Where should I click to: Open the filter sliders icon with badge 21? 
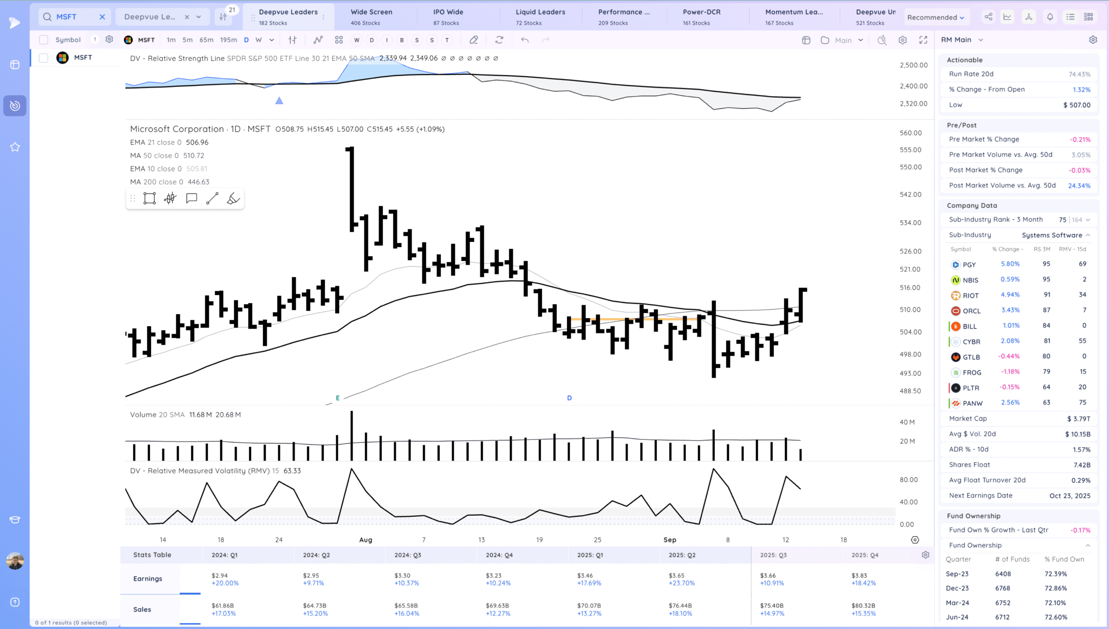click(223, 16)
